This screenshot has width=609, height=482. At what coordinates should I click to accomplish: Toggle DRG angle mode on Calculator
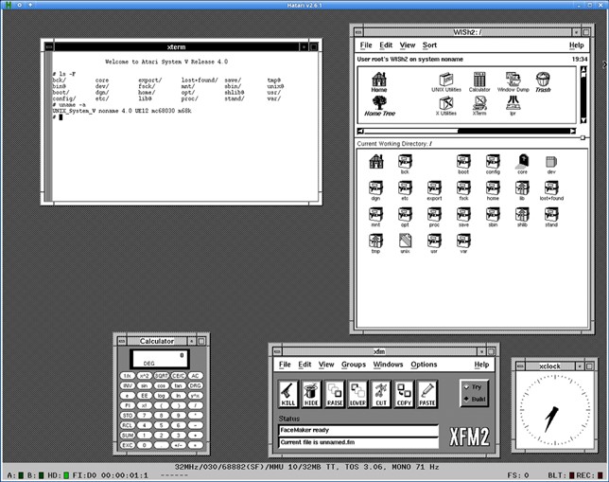[x=195, y=385]
